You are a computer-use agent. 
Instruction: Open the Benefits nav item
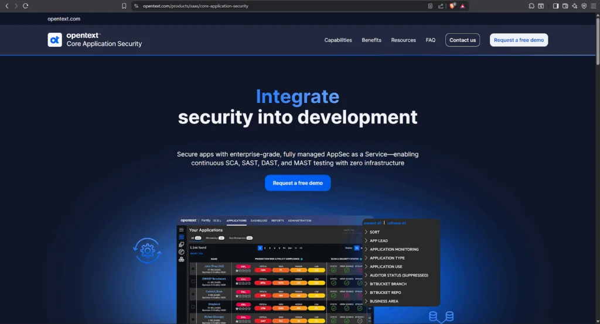pyautogui.click(x=371, y=40)
